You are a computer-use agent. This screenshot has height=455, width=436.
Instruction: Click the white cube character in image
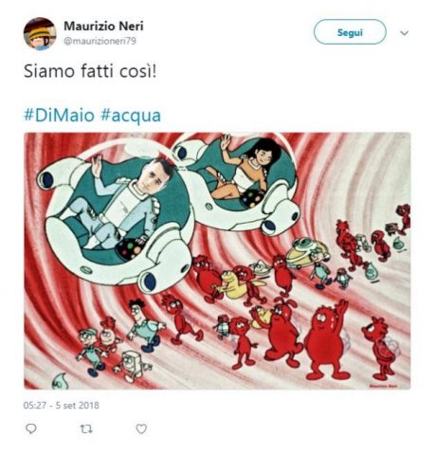click(x=133, y=366)
